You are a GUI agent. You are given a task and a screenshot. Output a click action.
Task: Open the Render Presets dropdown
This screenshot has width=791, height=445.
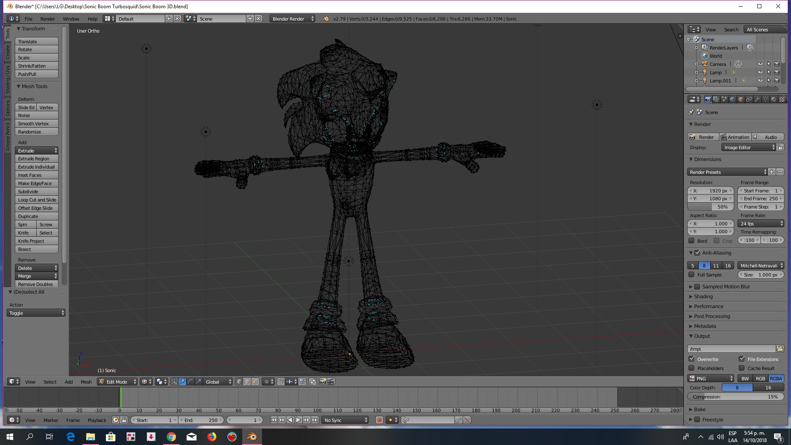pos(728,172)
